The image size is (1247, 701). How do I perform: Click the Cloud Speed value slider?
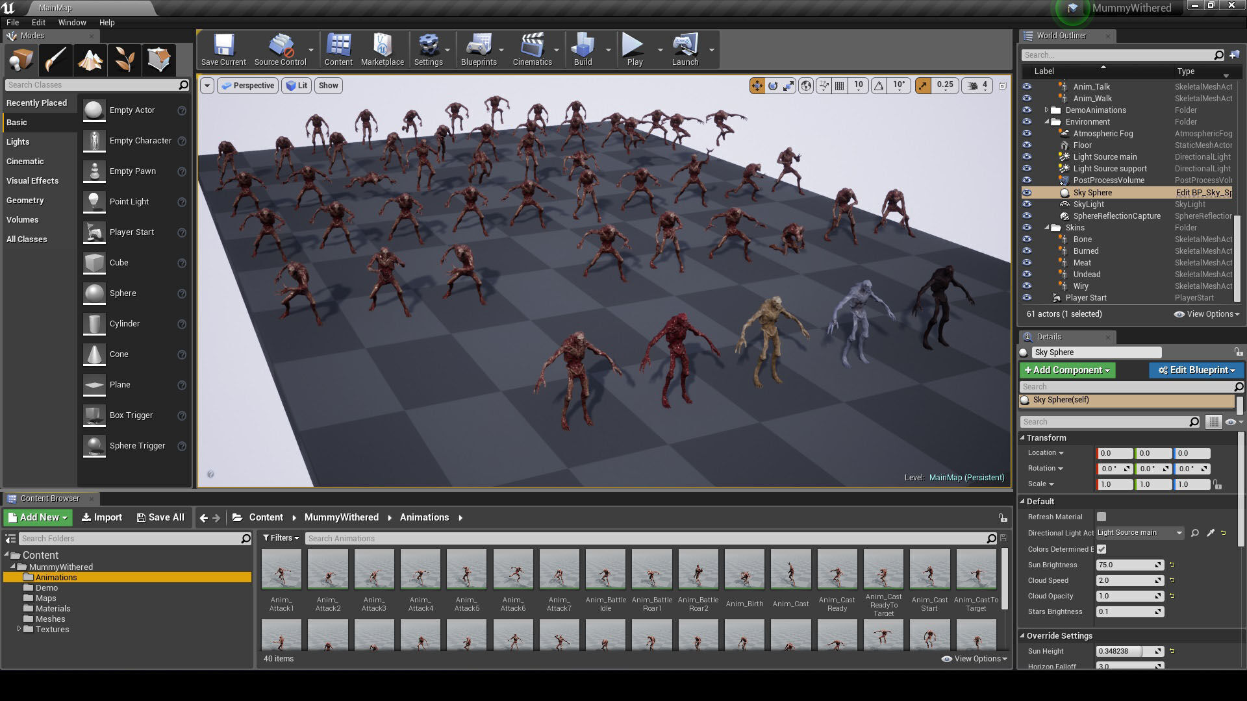1129,580
